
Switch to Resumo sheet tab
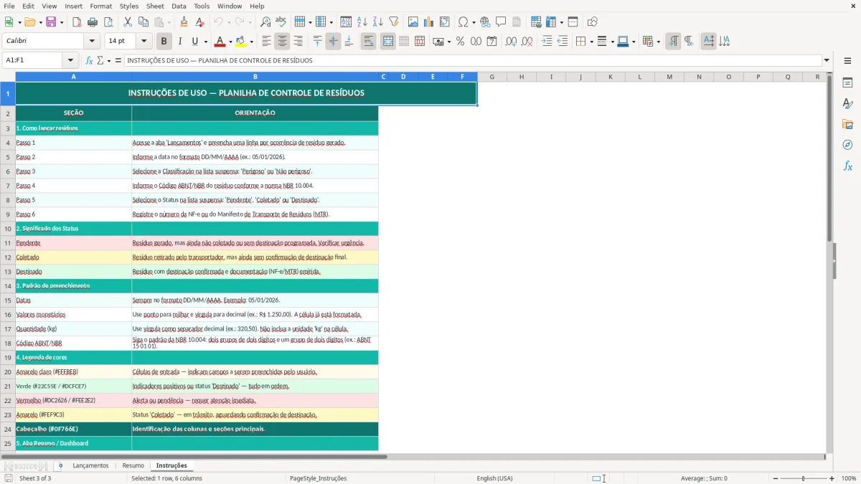coord(133,466)
